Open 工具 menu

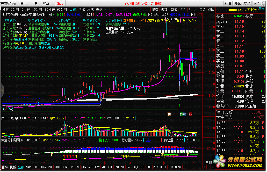point(34,3)
